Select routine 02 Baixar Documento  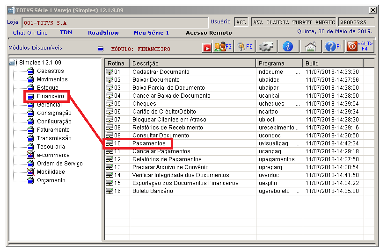(x=240, y=79)
